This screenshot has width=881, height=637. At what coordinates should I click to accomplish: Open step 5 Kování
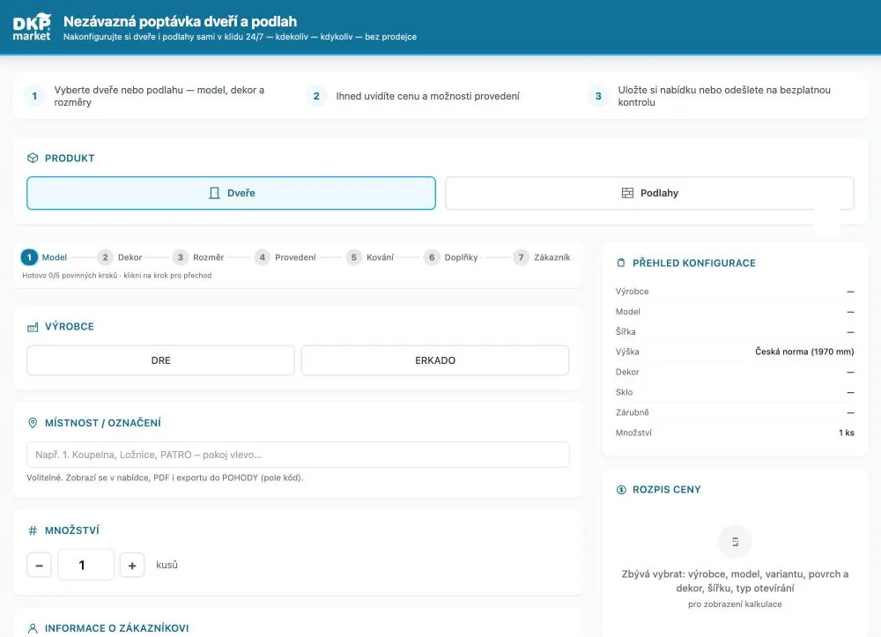(x=370, y=257)
